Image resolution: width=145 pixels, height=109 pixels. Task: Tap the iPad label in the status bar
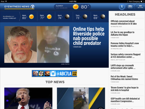pyautogui.click(x=3, y=1)
